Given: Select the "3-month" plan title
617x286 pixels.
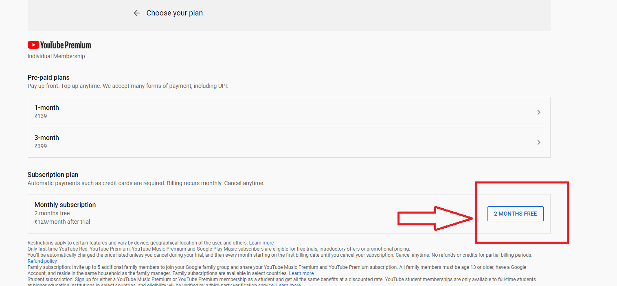Looking at the screenshot, I should pyautogui.click(x=47, y=138).
